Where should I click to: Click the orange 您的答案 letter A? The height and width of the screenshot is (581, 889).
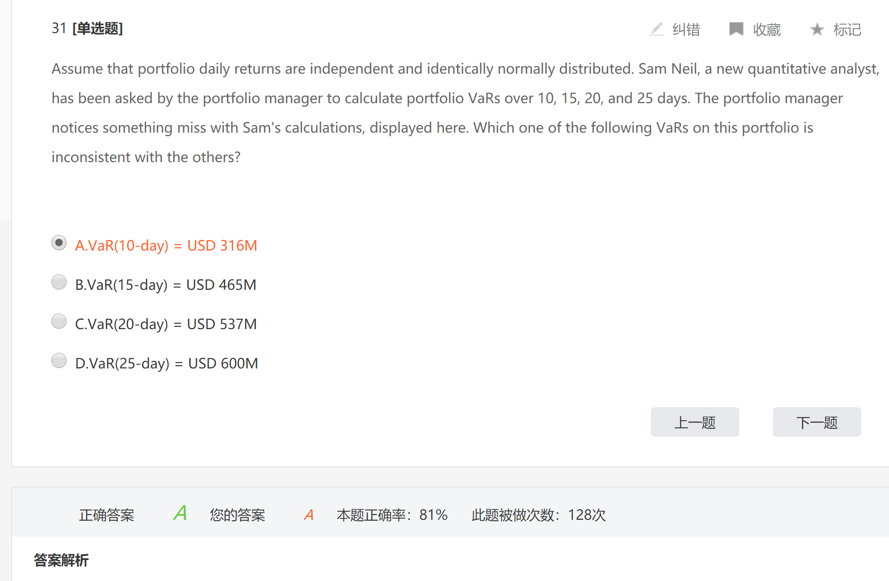[x=308, y=515]
